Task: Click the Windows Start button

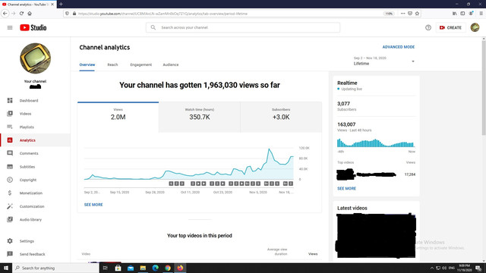Action: pos(6,268)
